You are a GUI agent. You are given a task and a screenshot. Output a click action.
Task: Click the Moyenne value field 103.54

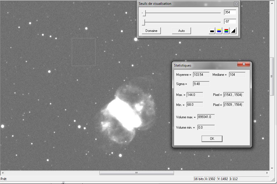[x=201, y=75]
